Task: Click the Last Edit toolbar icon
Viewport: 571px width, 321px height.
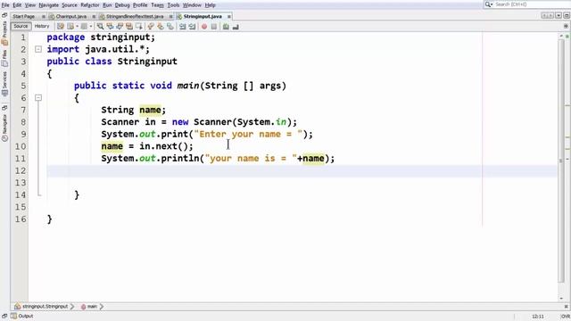Action: pos(61,27)
